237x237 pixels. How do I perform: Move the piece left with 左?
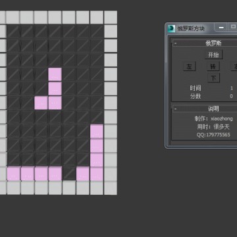pos(189,66)
